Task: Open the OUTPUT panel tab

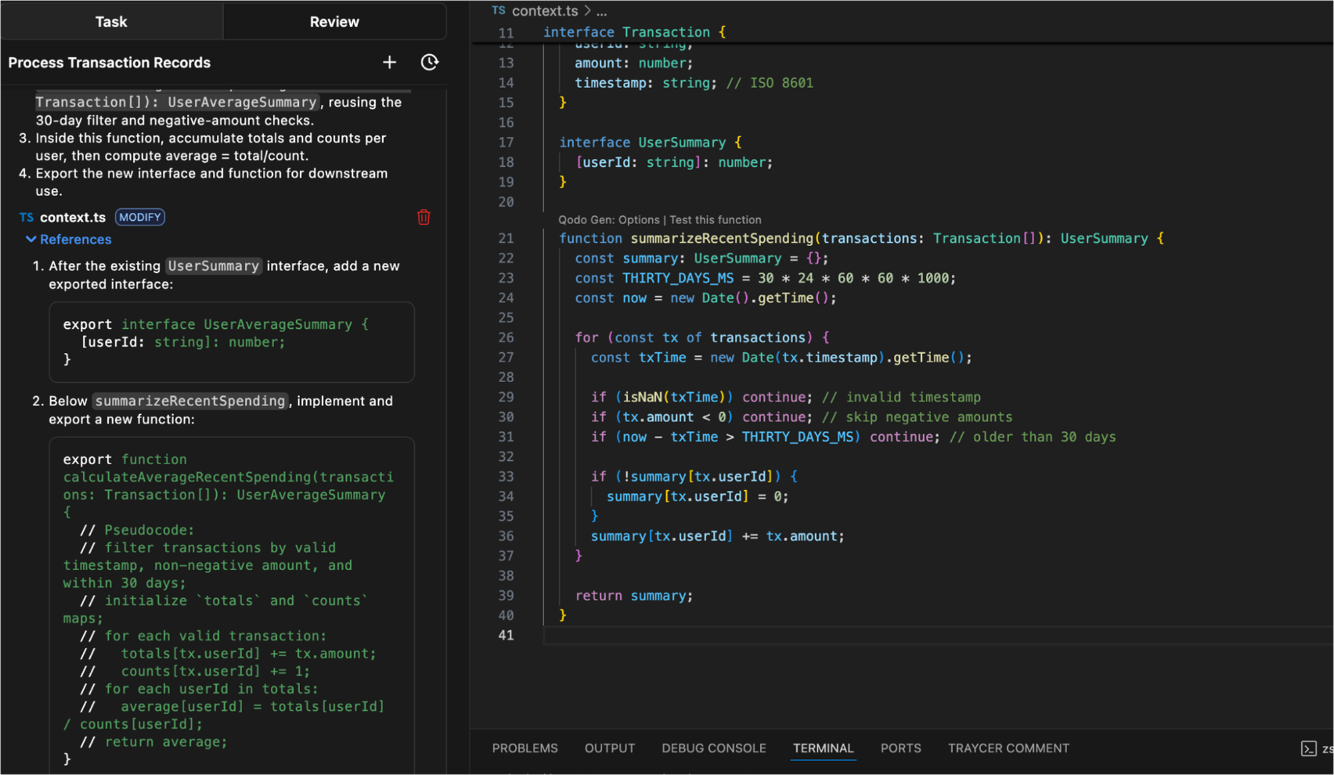Action: click(x=610, y=748)
